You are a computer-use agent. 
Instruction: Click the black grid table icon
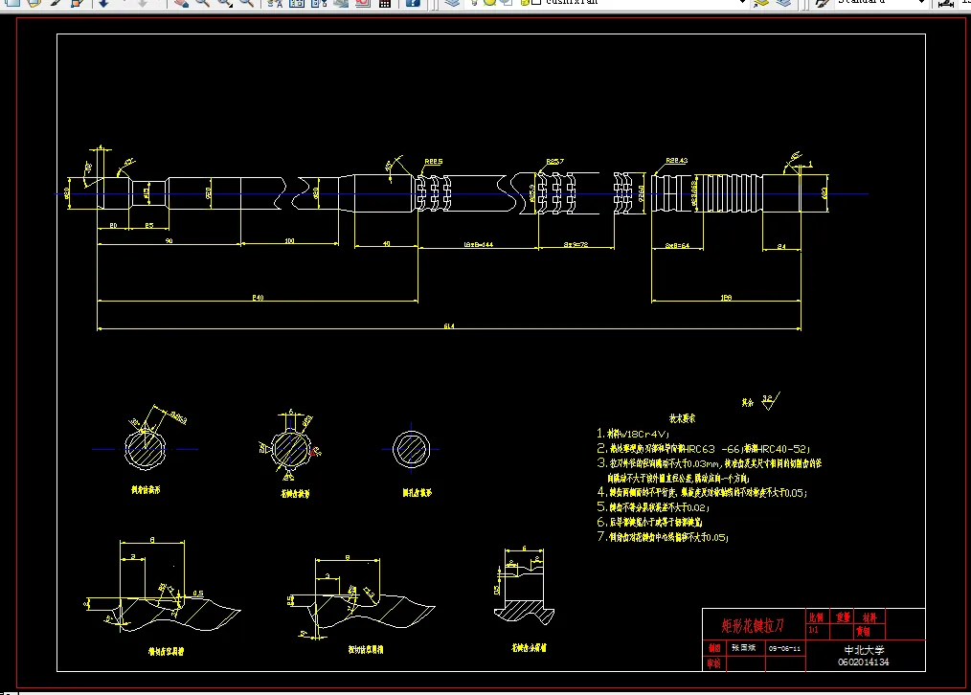[385, 3]
